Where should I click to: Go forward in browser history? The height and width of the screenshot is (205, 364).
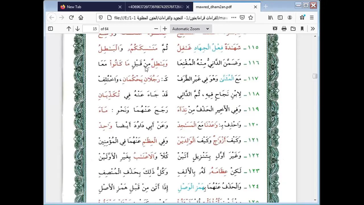tap(61, 18)
